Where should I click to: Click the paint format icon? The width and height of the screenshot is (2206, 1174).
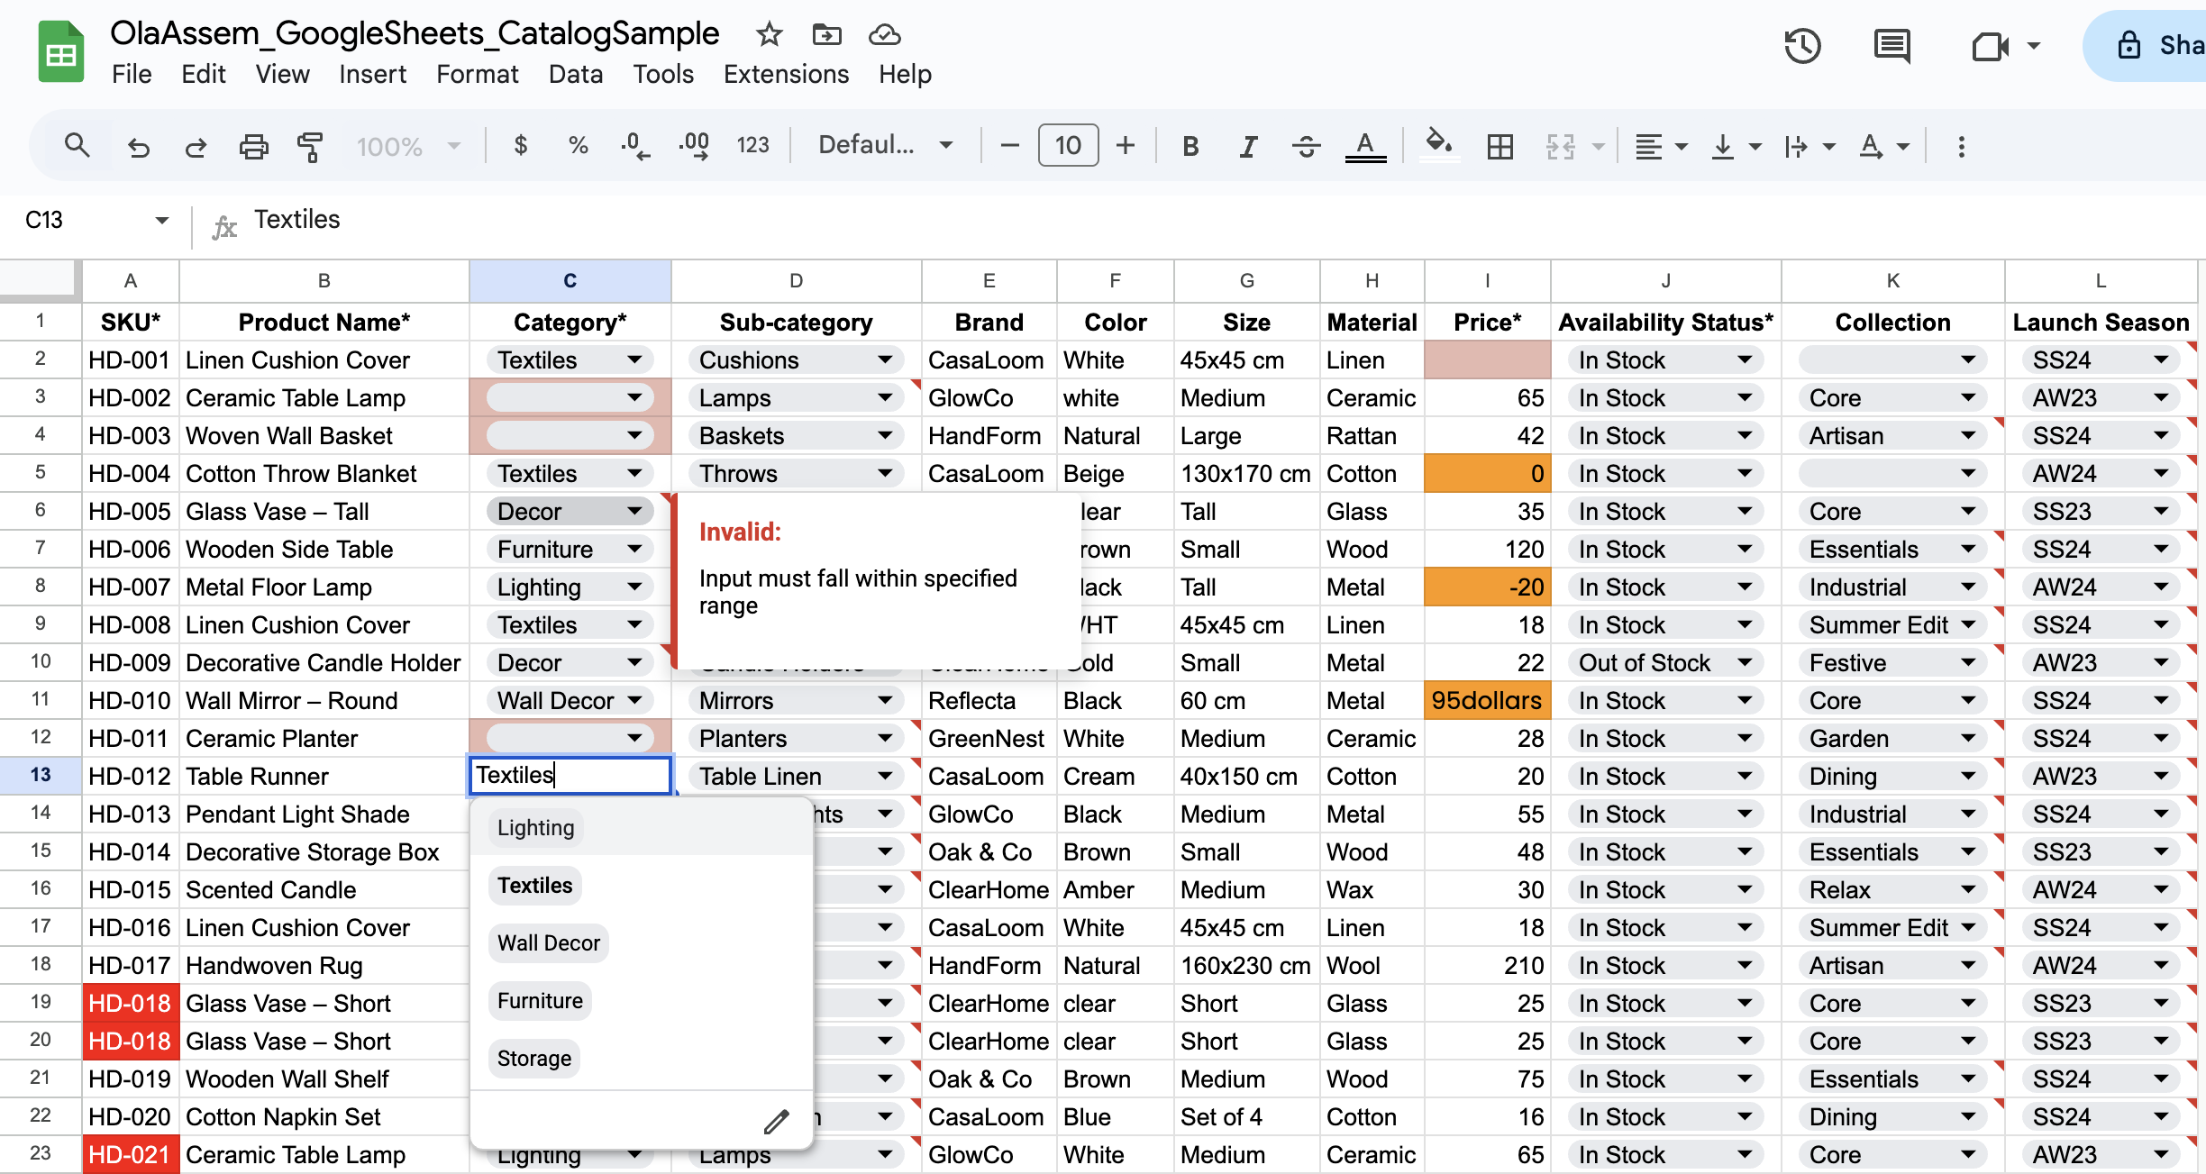pos(310,146)
